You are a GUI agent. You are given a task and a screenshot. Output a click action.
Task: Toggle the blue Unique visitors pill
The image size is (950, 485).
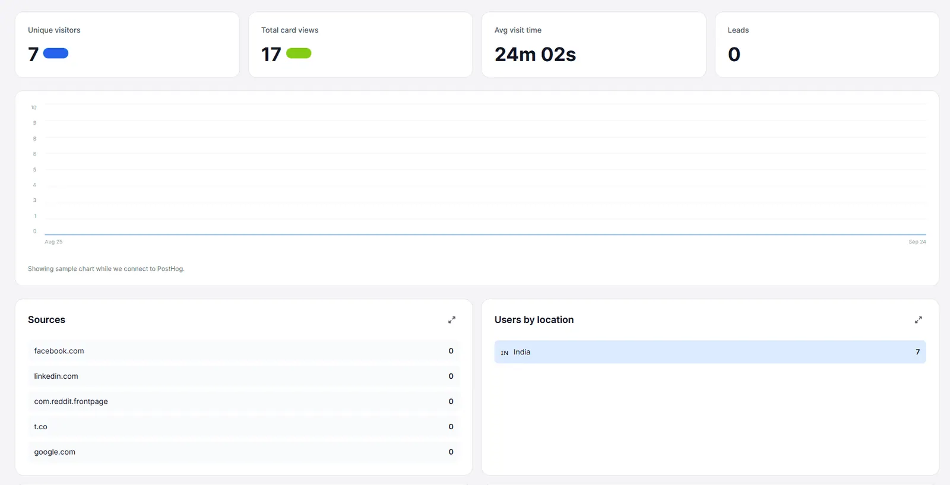[x=56, y=53]
